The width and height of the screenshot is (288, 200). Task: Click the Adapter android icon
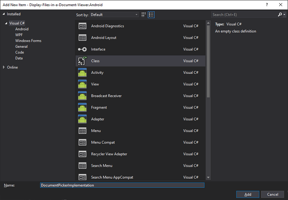click(82, 119)
